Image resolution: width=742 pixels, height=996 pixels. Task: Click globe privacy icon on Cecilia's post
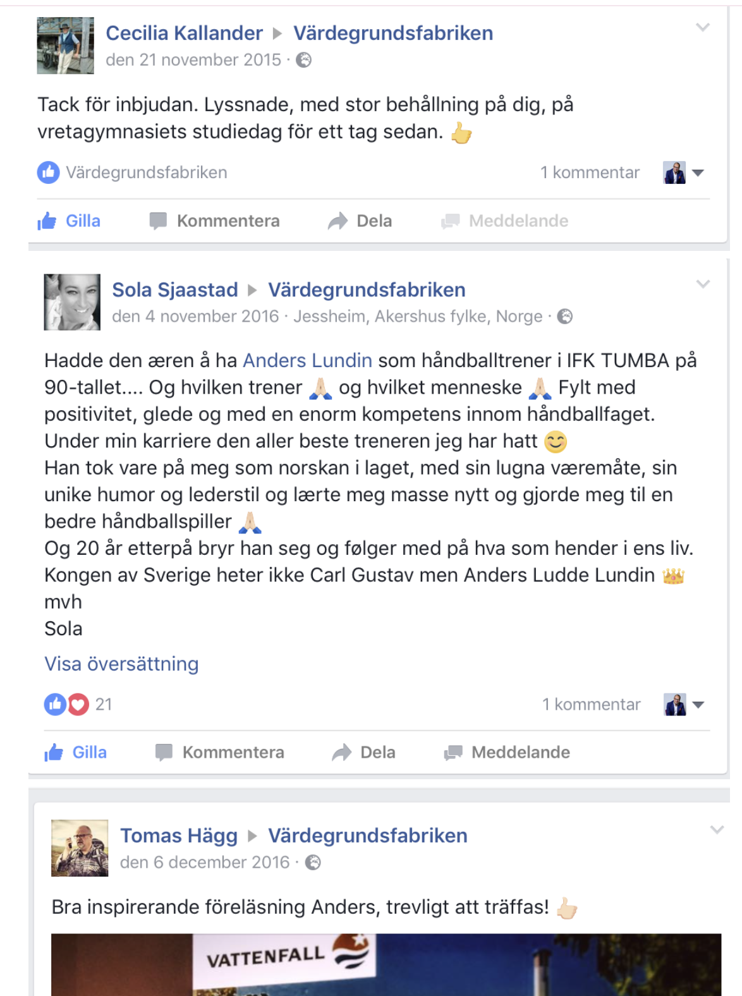(304, 60)
